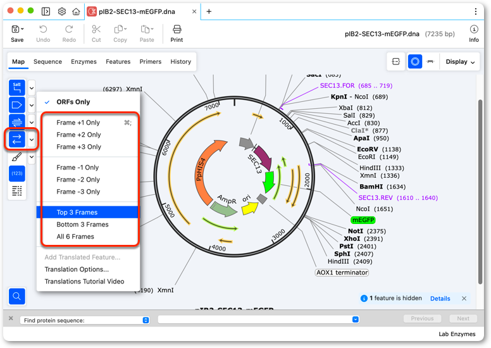Image resolution: width=491 pixels, height=348 pixels.
Task: Close the find bar with the X
Action: point(11,318)
